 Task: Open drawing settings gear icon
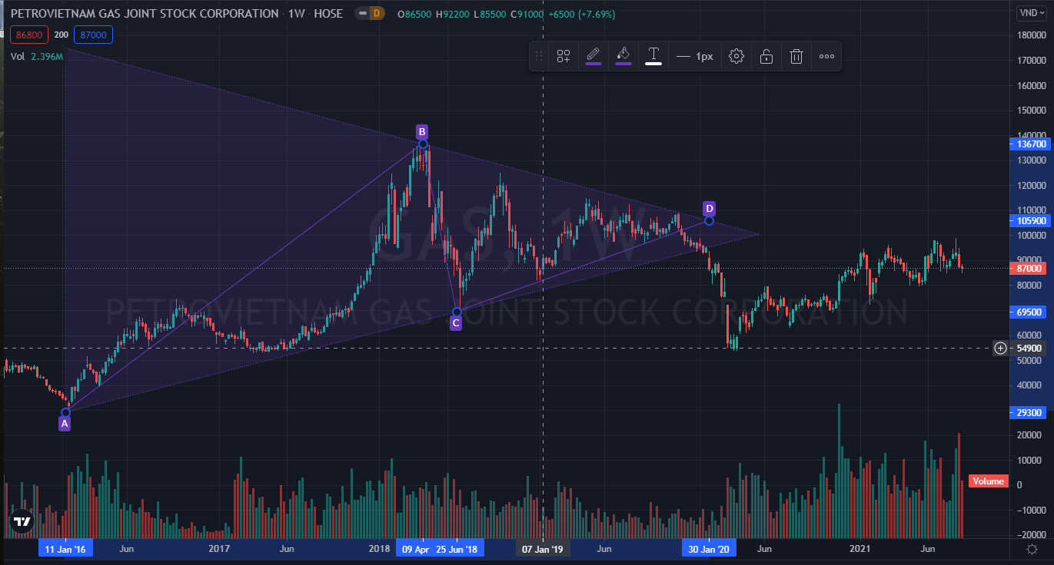click(x=736, y=56)
